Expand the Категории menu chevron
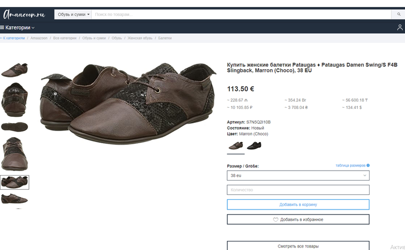Screen dimensions: 405x250 pos(33,28)
